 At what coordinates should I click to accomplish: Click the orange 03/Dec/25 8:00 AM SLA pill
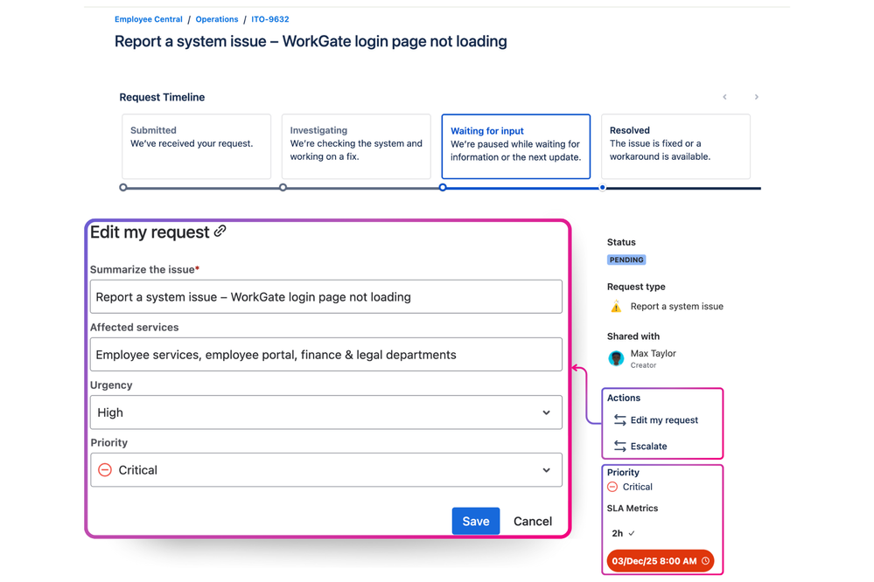[x=661, y=562]
